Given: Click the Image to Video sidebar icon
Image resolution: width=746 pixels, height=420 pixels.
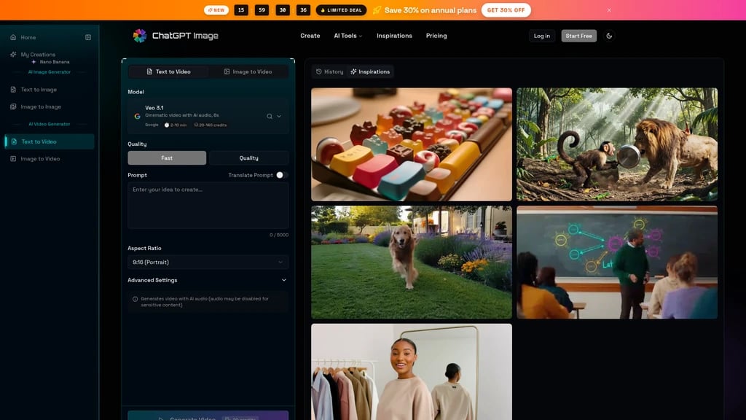Looking at the screenshot, I should tap(13, 158).
